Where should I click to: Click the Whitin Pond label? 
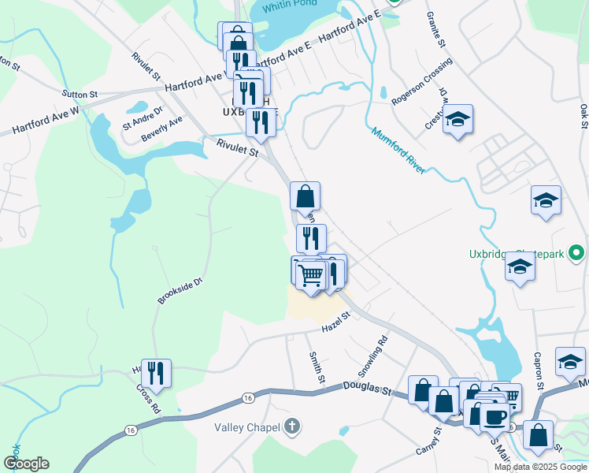[x=289, y=6]
